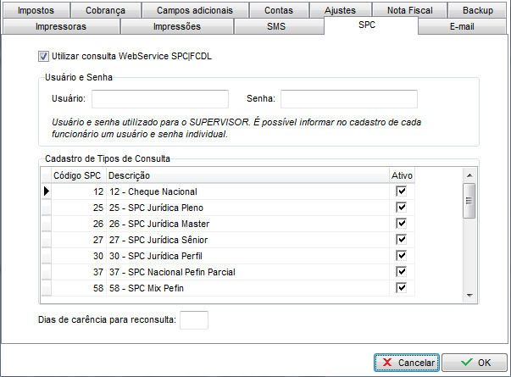Toggle Utilizar consulta WebService SPC|FCDL checkbox
Image resolution: width=511 pixels, height=377 pixels.
[43, 56]
